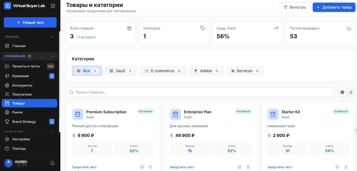Screen dimensions: 357x171
Task: Click the +3 активных label
Action: (86, 37)
